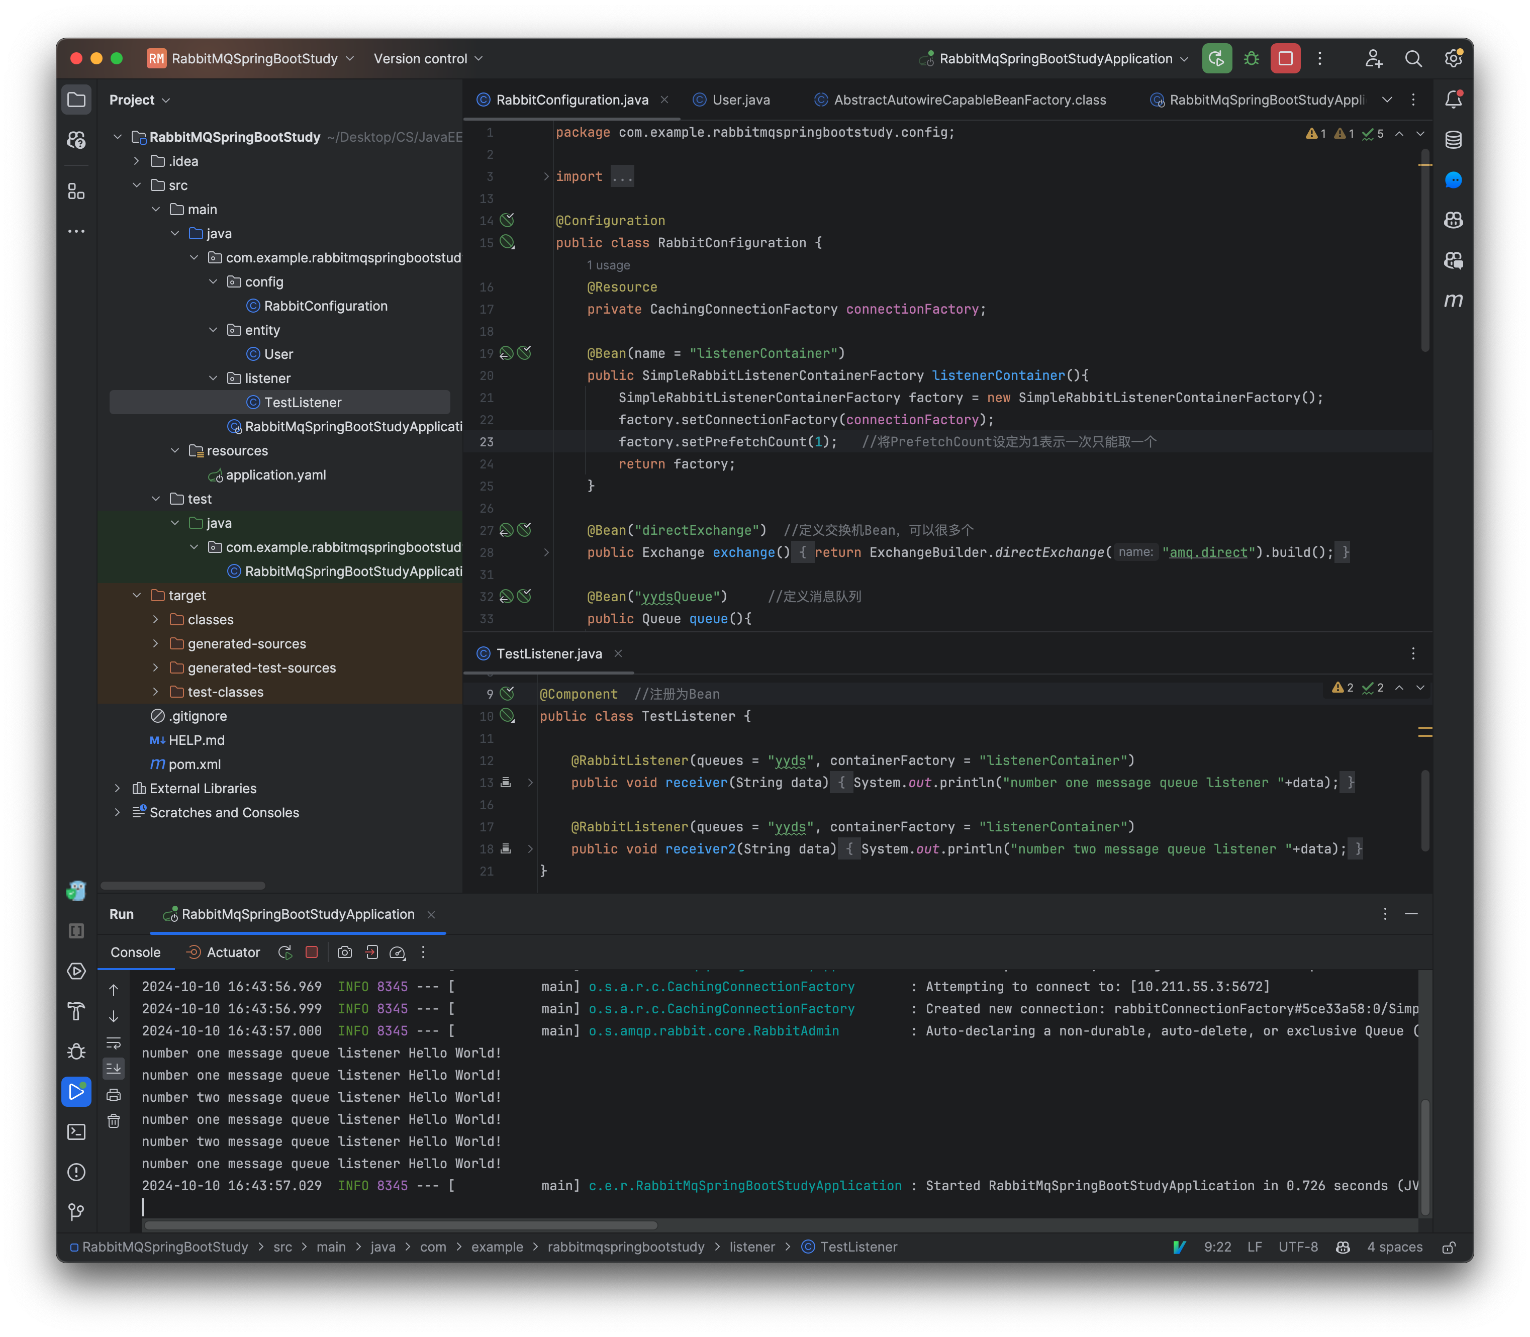
Task: Collapse the target folder in the project tree
Action: point(137,596)
